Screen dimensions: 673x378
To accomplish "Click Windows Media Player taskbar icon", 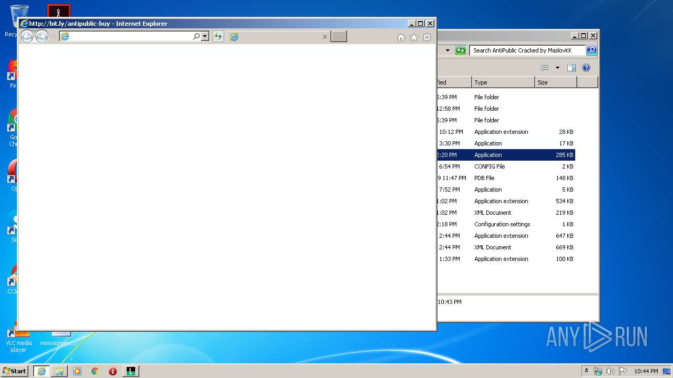I will (x=77, y=371).
